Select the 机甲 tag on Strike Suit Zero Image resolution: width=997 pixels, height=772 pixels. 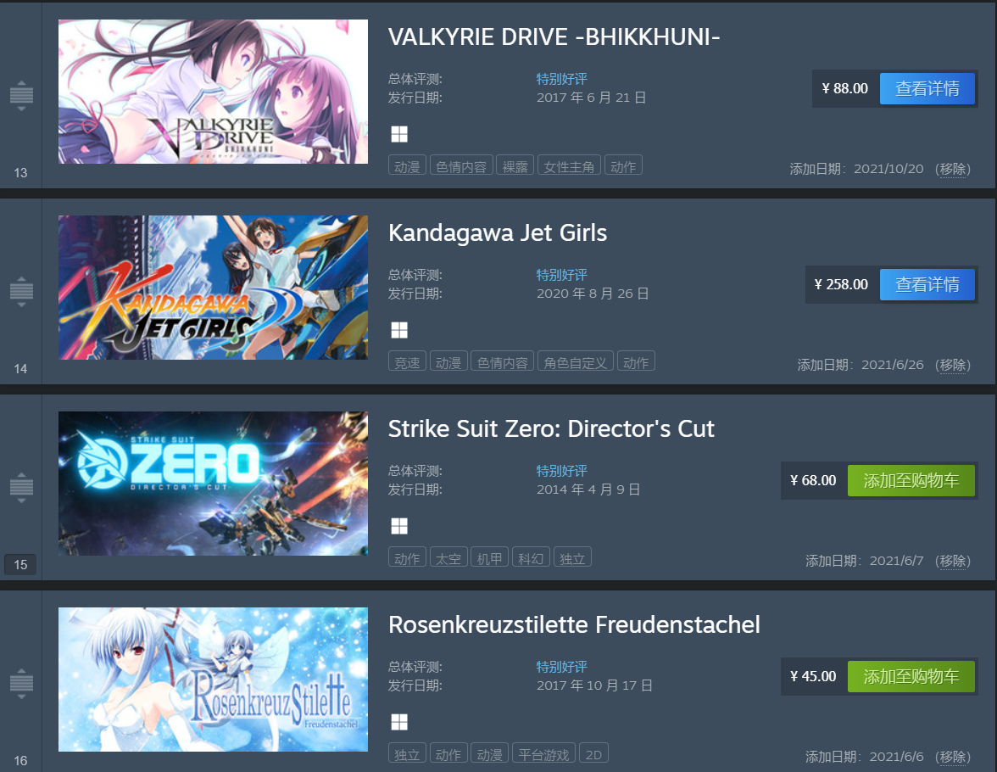click(490, 558)
